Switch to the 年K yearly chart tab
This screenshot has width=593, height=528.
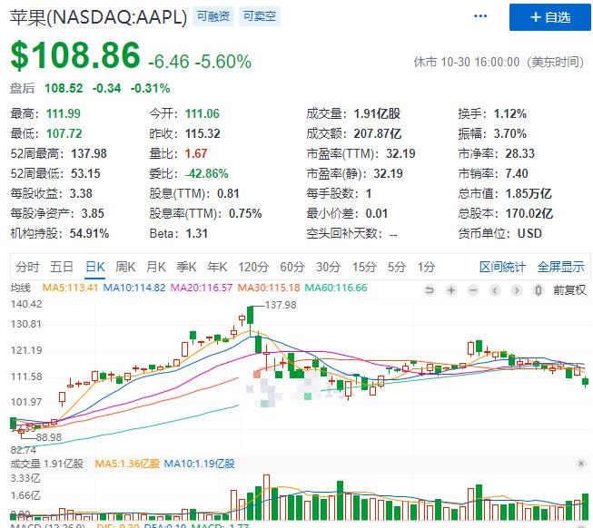tap(217, 267)
